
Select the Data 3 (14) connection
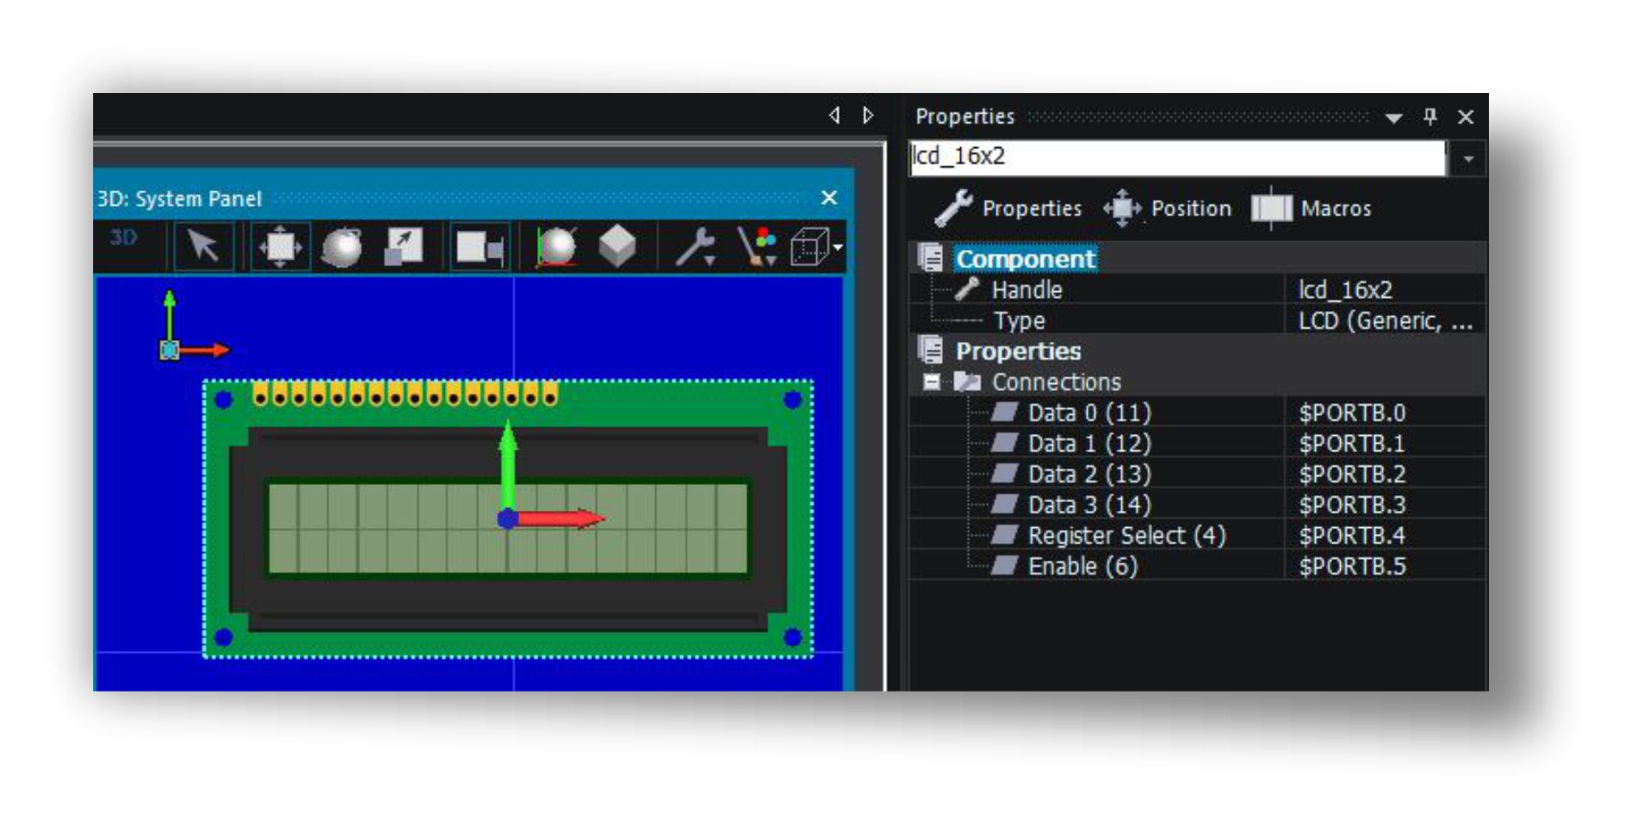1089,505
